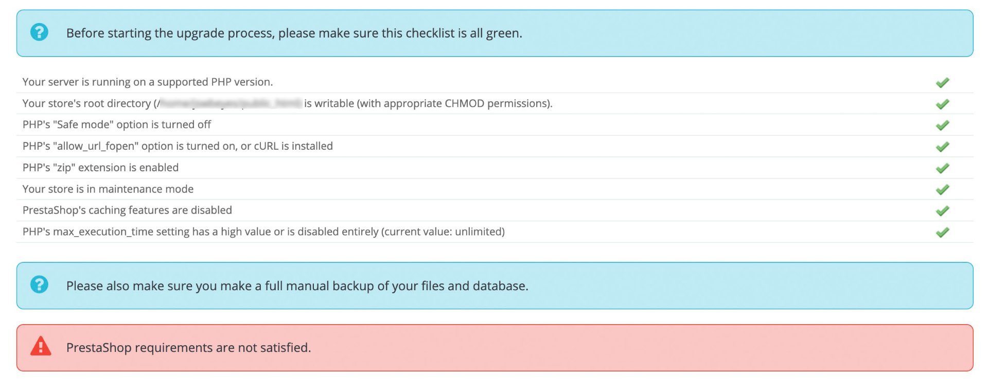Click green checkmark for caching features disabled
The height and width of the screenshot is (391, 988).
[x=942, y=211]
